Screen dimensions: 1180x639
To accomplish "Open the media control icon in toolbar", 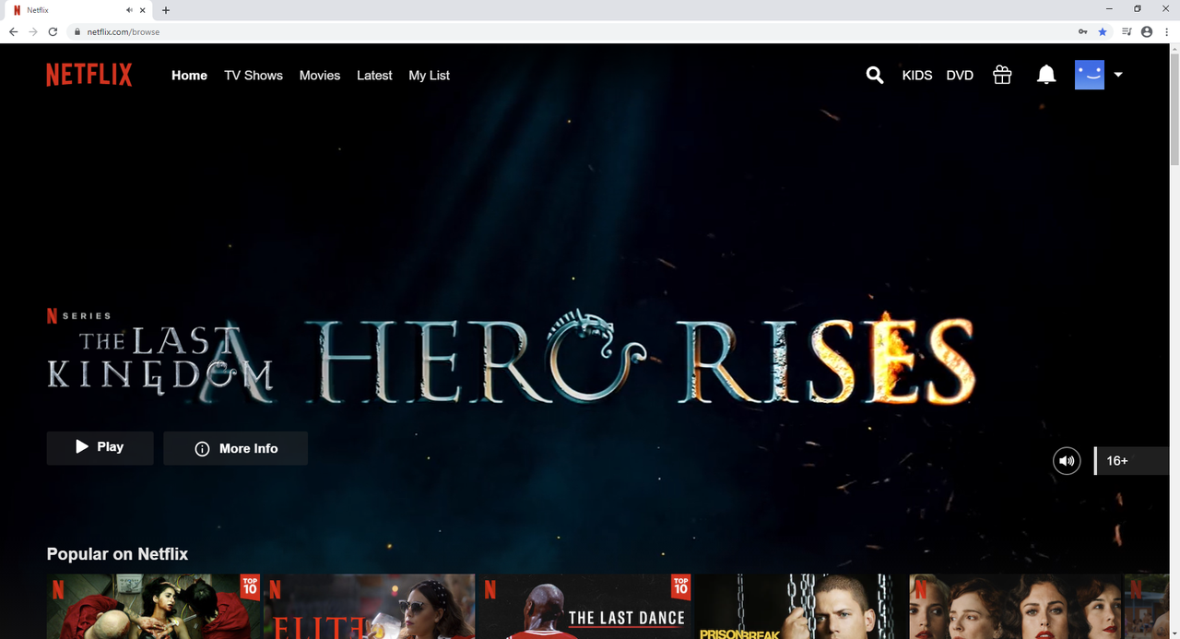I will (1127, 31).
